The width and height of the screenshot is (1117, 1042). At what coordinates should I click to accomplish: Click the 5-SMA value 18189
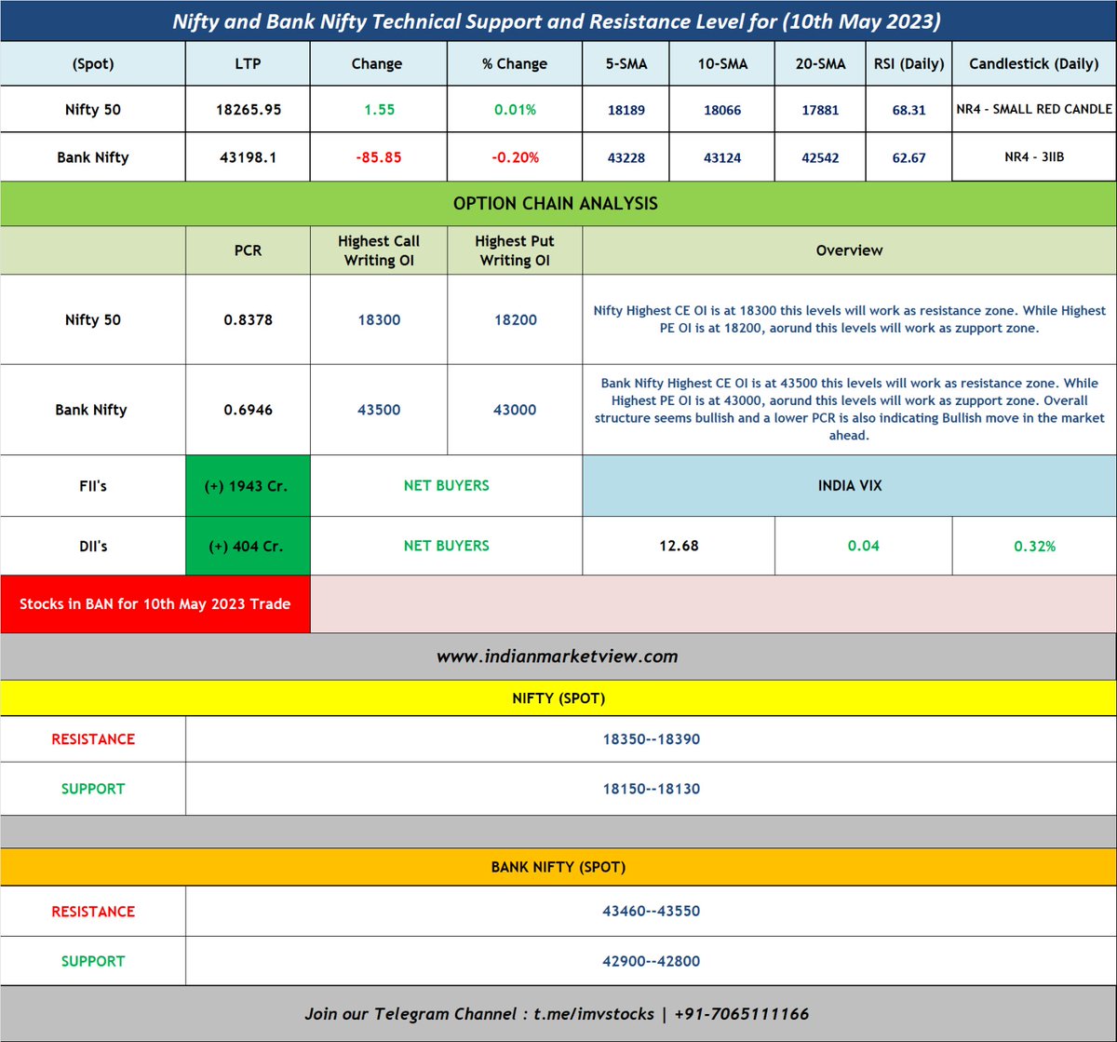pos(627,110)
